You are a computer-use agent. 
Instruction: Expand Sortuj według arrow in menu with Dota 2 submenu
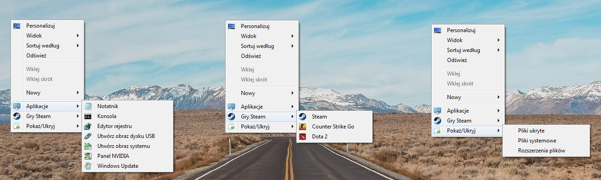293,46
